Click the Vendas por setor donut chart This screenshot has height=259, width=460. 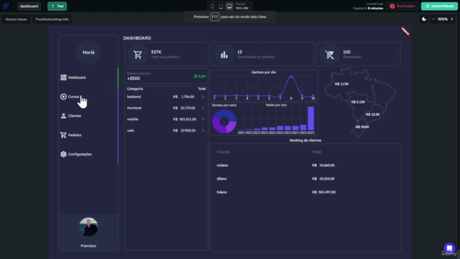coord(224,122)
